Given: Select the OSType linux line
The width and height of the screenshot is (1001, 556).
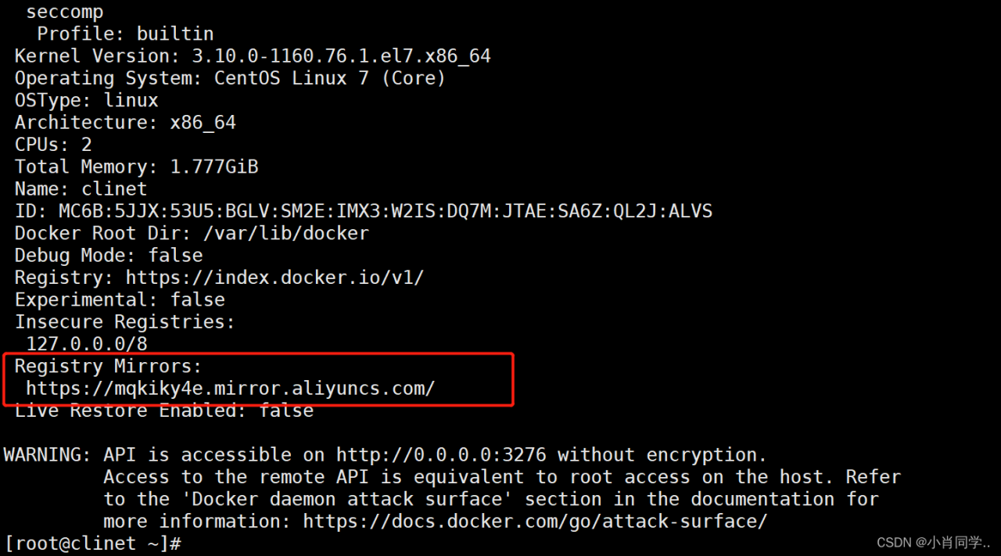Looking at the screenshot, I should [x=86, y=100].
